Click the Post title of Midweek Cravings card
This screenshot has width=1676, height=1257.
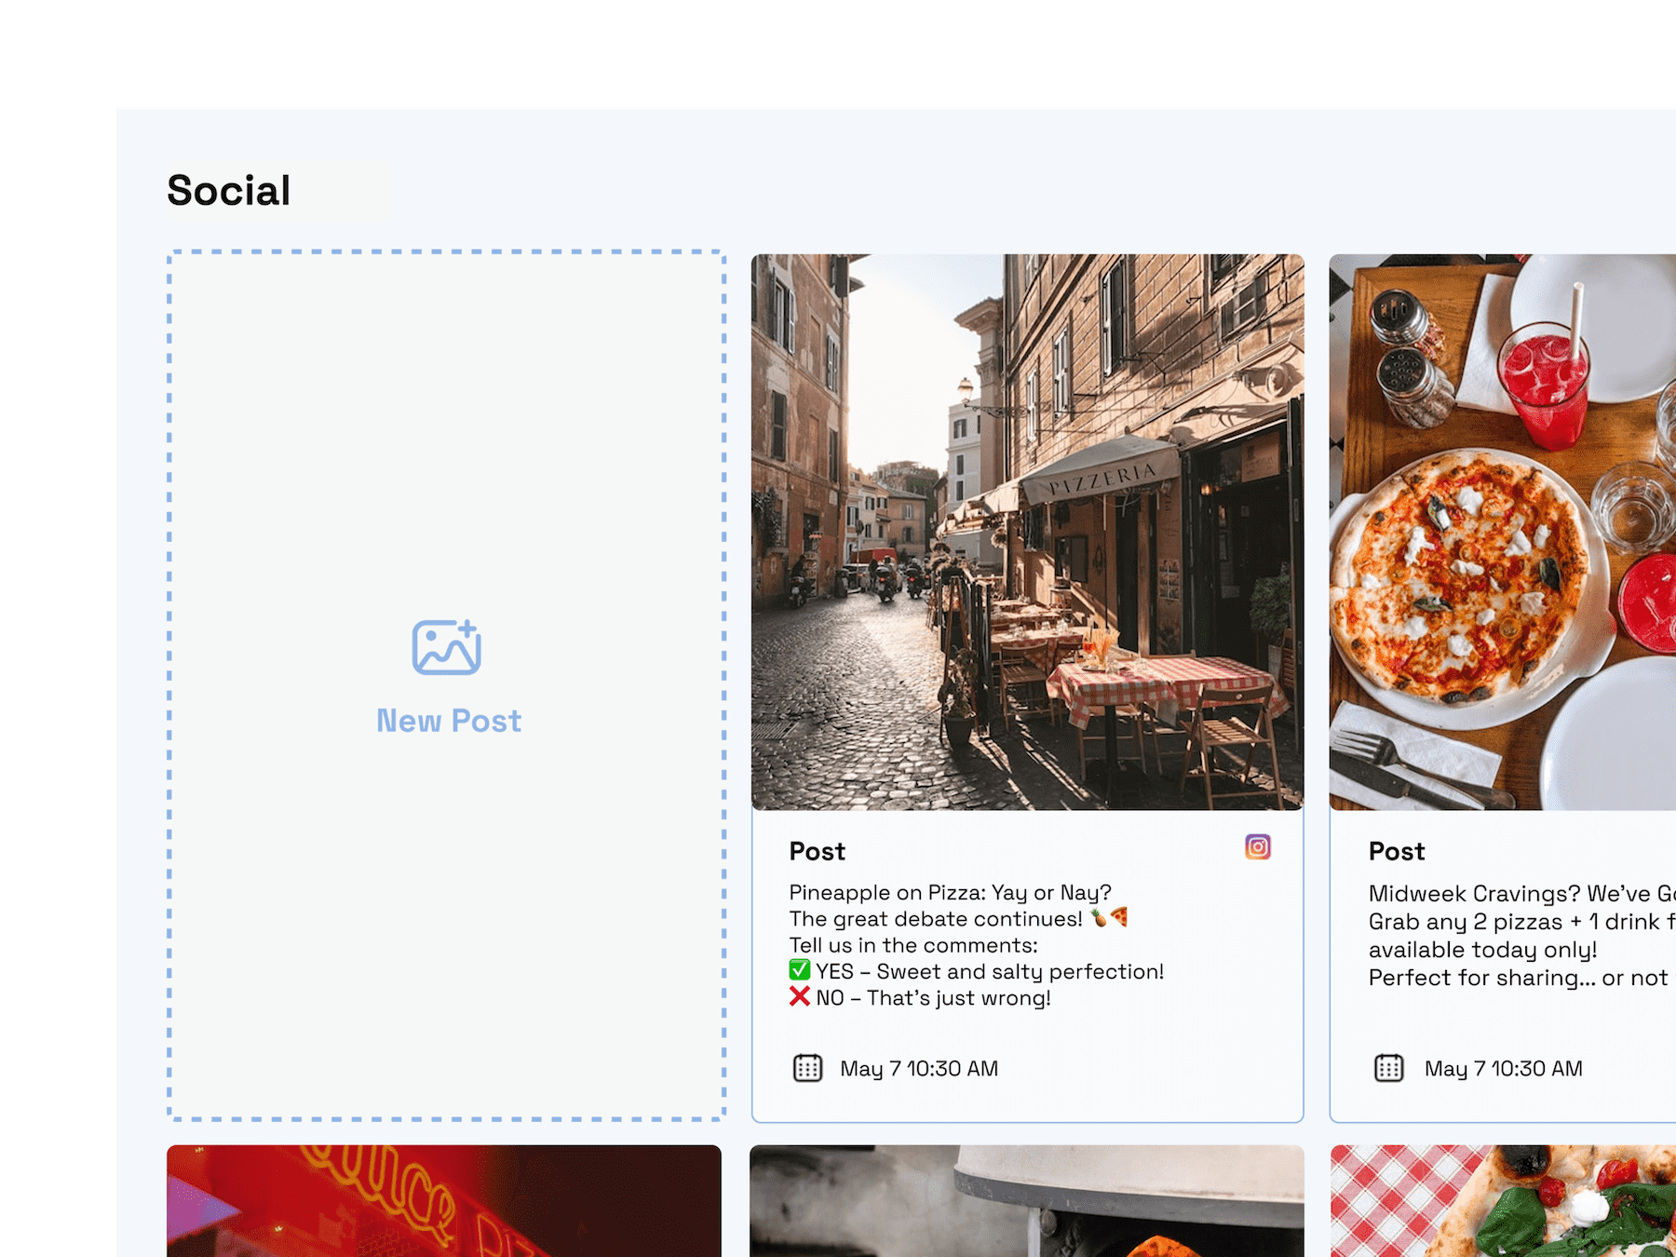point(1397,851)
